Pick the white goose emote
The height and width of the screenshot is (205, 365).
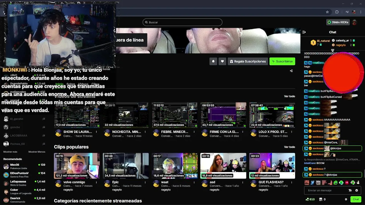(358, 183)
